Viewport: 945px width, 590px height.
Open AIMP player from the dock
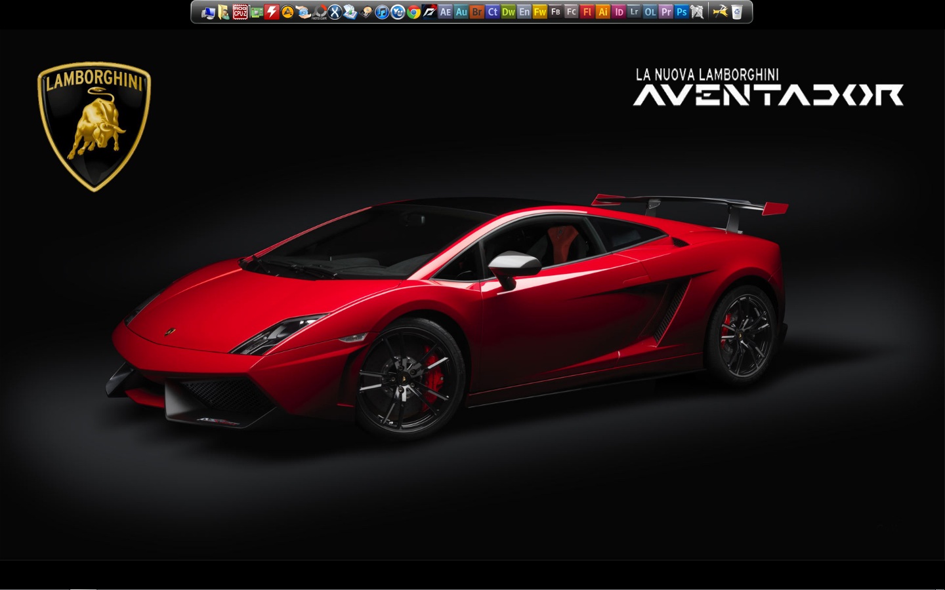[x=287, y=12]
